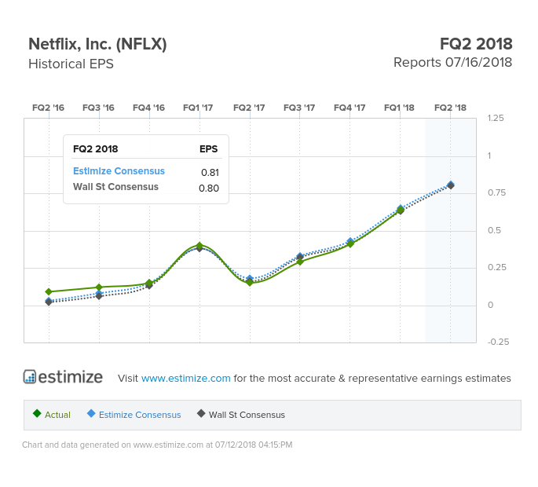The image size is (538, 487).
Task: Select the FQ4 '16 axis label
Action: (x=149, y=108)
